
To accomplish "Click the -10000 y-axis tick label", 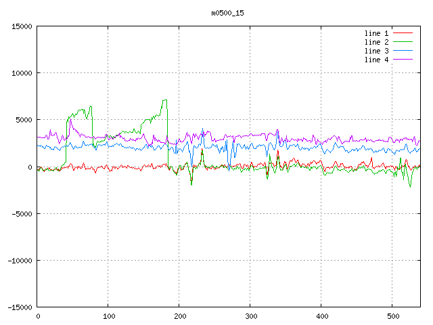I will coord(20,260).
